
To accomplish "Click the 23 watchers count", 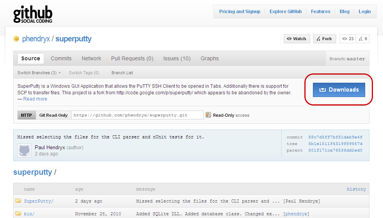I will [351, 39].
